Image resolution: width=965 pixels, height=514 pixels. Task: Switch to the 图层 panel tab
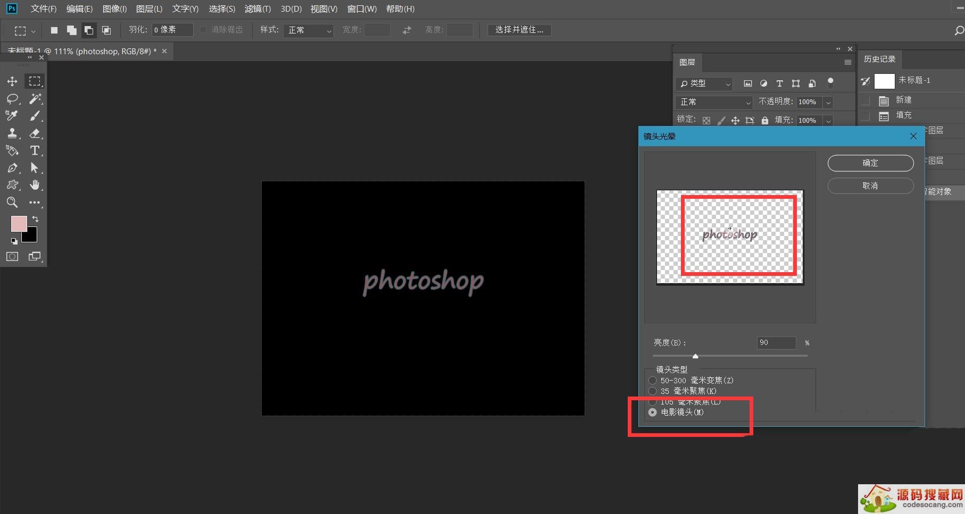coord(687,62)
